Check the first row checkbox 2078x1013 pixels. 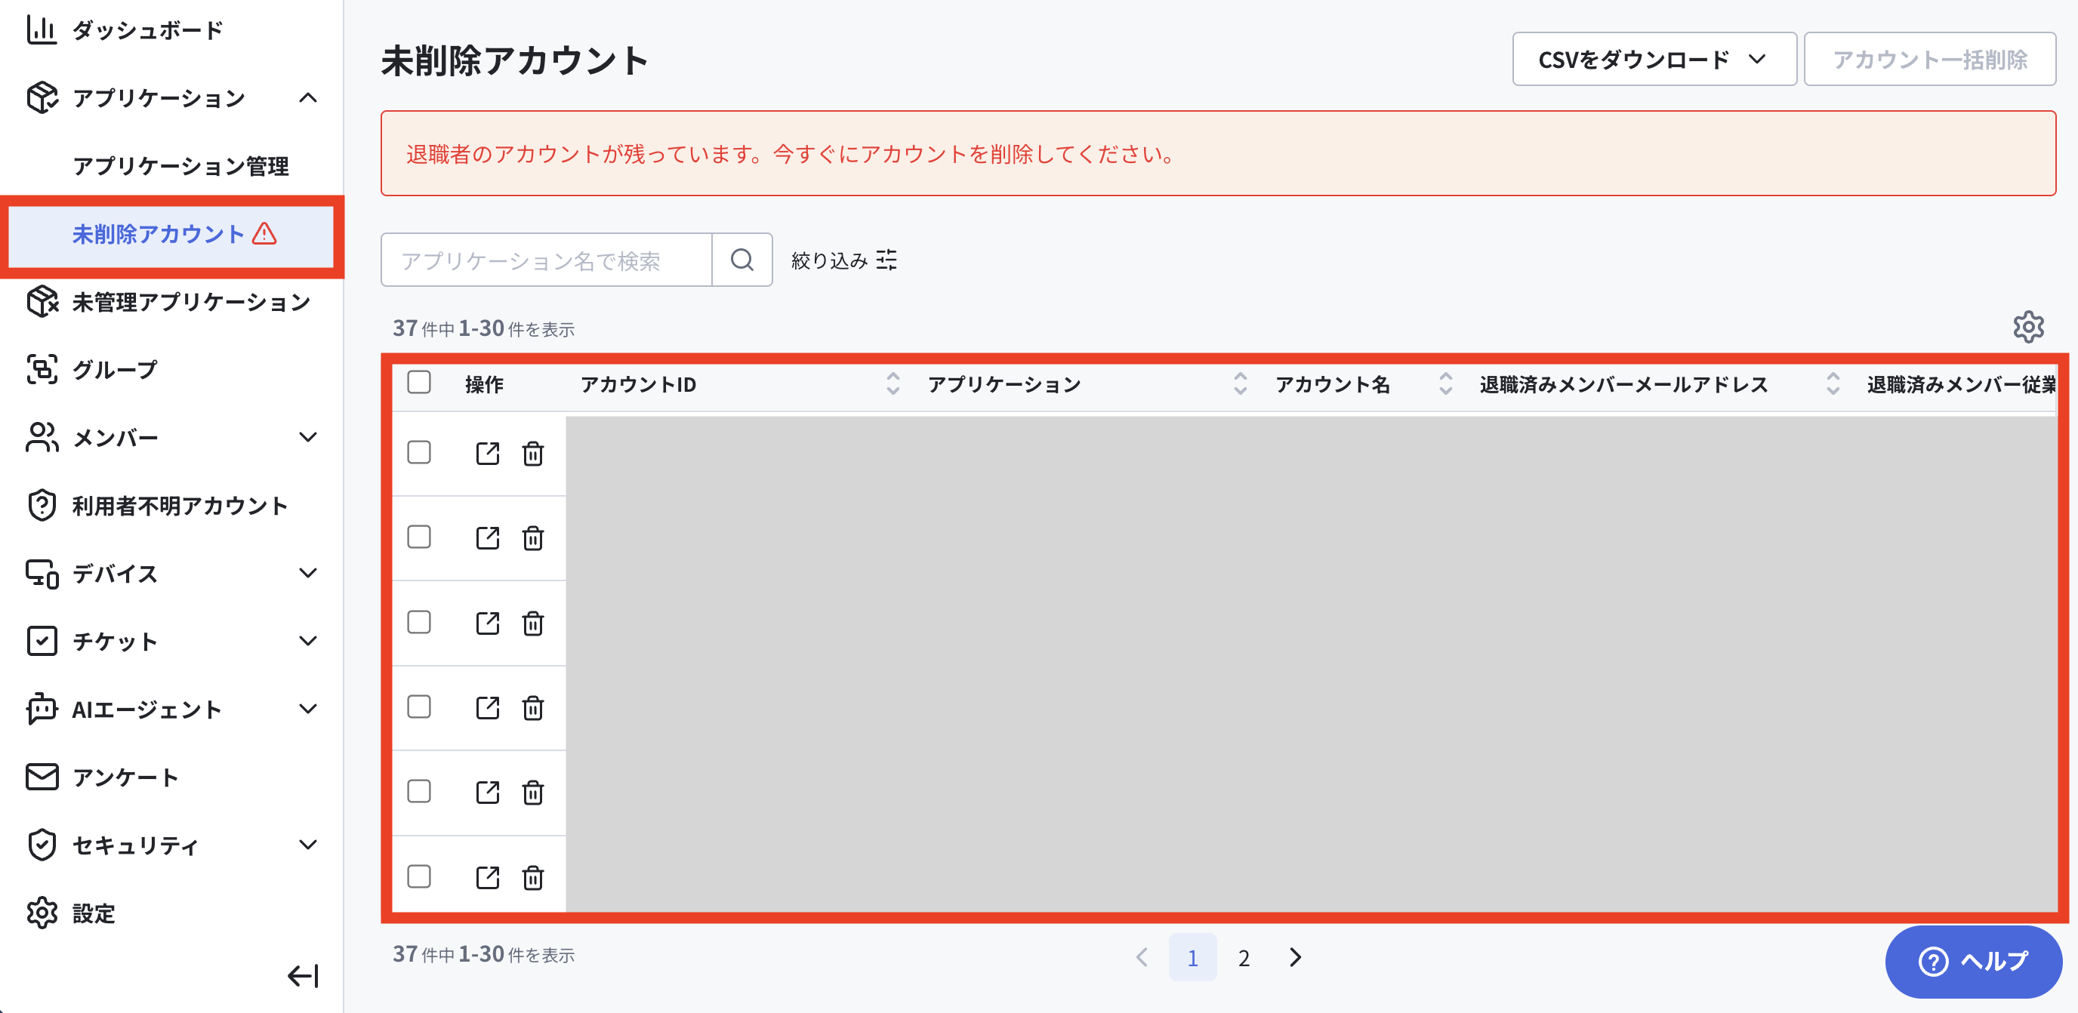click(418, 451)
